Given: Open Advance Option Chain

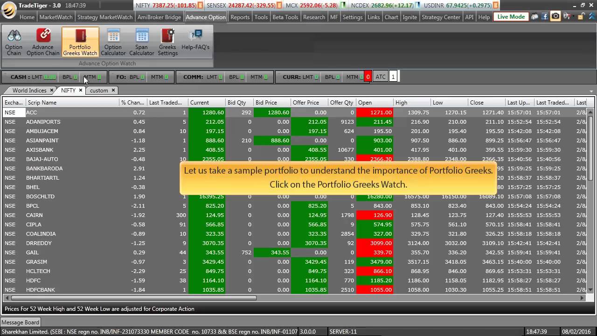Looking at the screenshot, I should [x=43, y=42].
